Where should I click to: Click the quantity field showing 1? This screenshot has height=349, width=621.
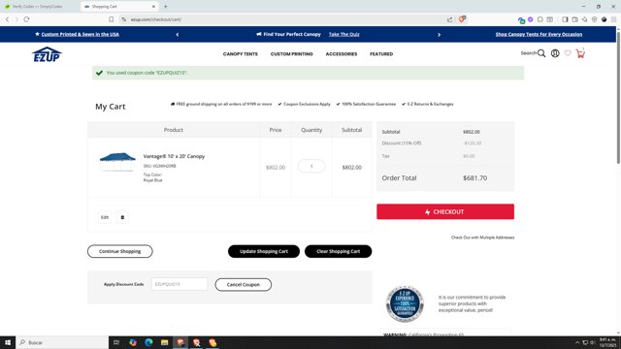(x=311, y=166)
